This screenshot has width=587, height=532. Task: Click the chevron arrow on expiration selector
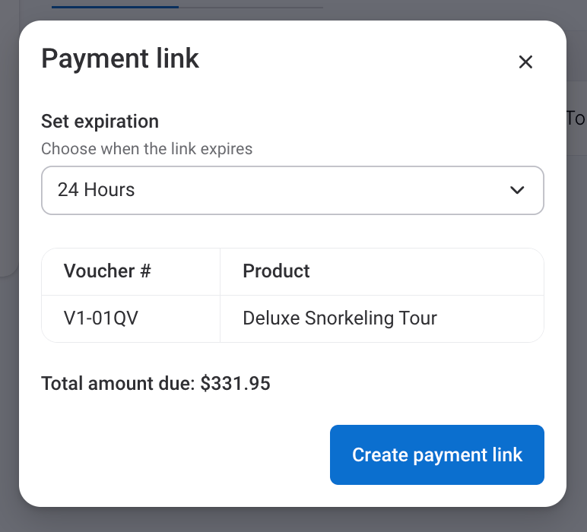(517, 190)
